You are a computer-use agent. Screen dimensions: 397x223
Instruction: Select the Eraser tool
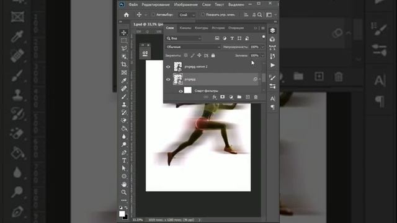124,120
